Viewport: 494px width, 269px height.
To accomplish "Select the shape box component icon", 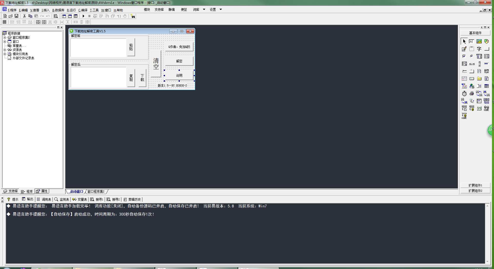I will point(487,41).
